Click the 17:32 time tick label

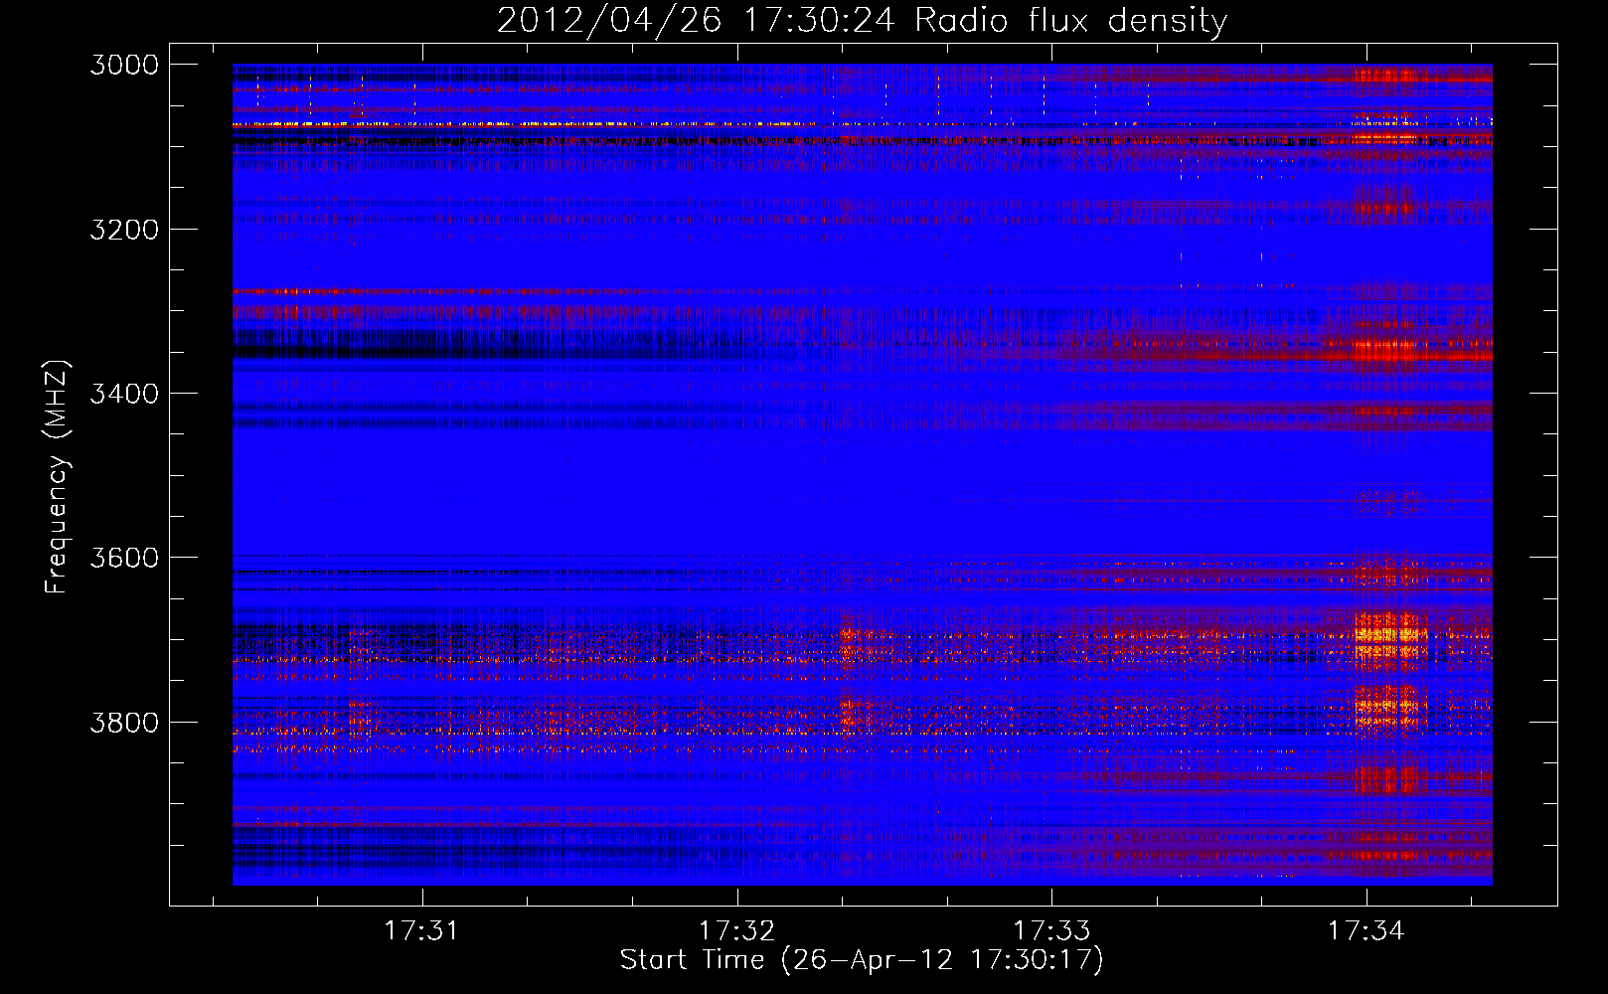737,930
